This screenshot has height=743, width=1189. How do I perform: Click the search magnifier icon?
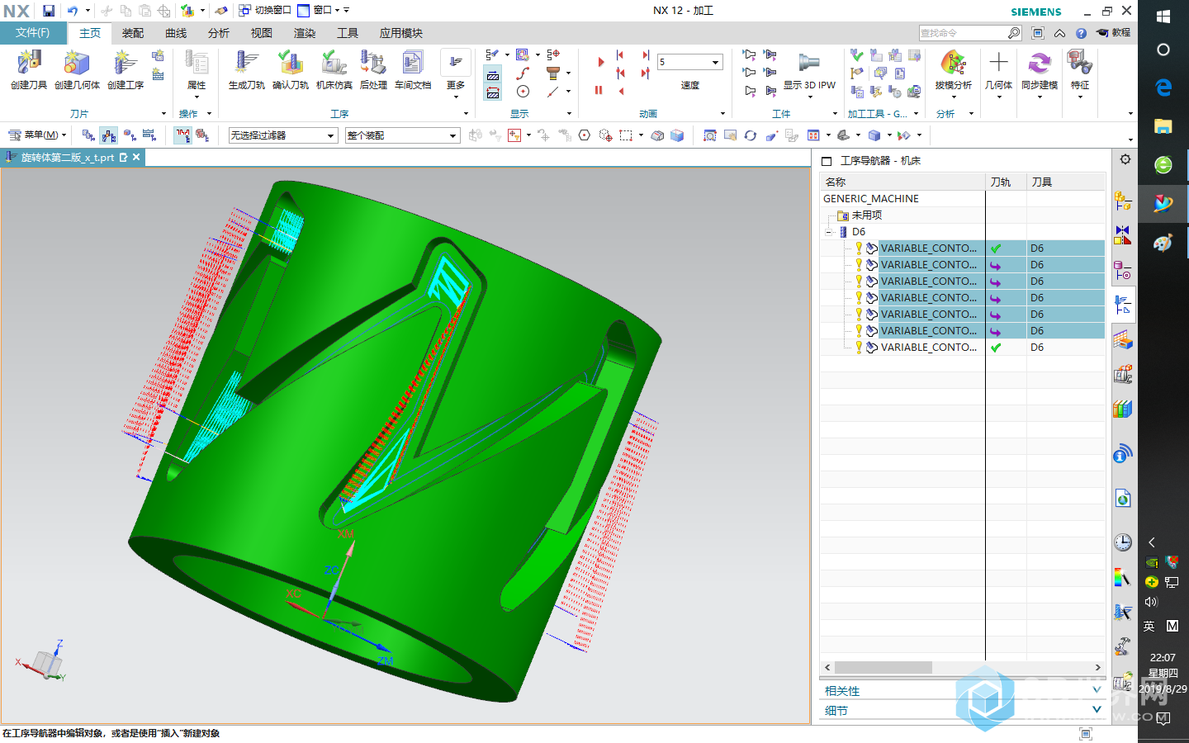click(x=1013, y=33)
